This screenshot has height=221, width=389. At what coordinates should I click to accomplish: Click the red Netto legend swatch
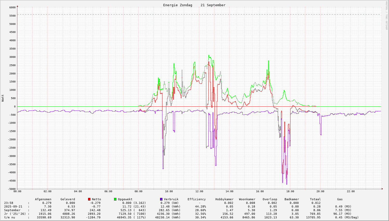tap(89, 199)
